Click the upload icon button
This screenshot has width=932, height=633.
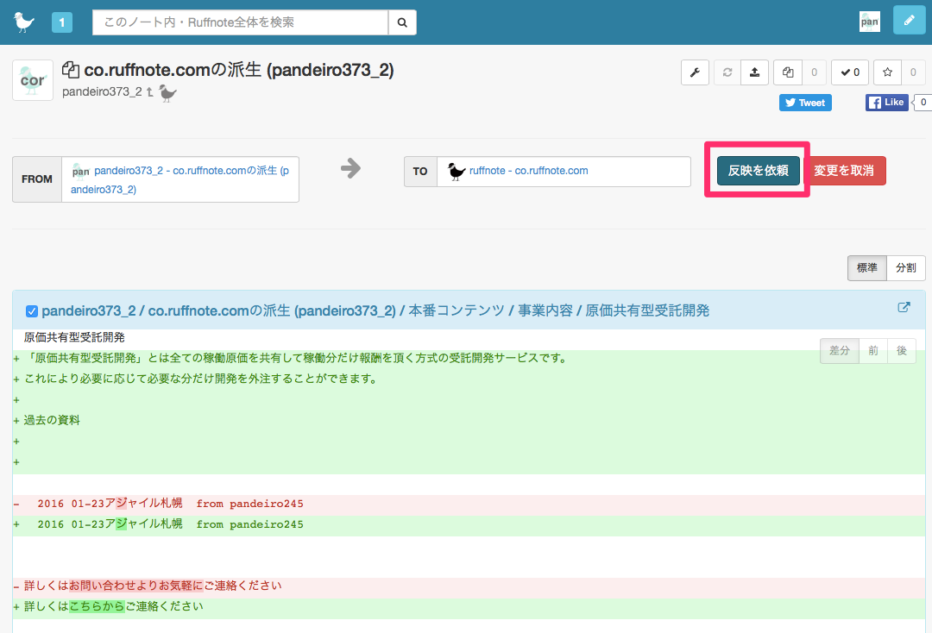pyautogui.click(x=754, y=72)
